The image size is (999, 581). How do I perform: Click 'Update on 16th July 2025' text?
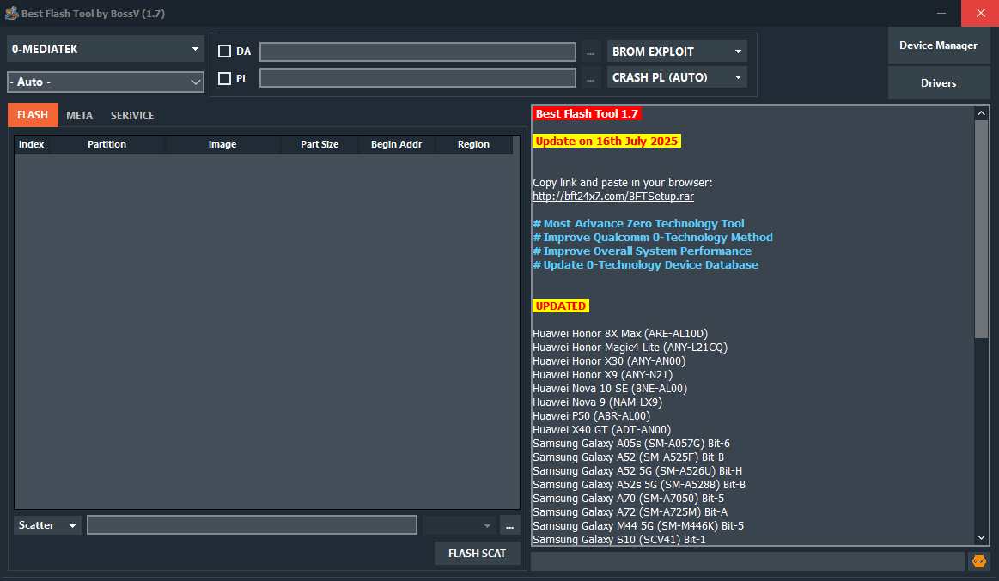pos(606,142)
